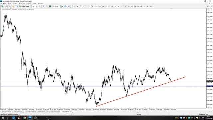Expand the New Chart dropdown arrow
The width and height of the screenshot is (213, 120).
(4, 6)
